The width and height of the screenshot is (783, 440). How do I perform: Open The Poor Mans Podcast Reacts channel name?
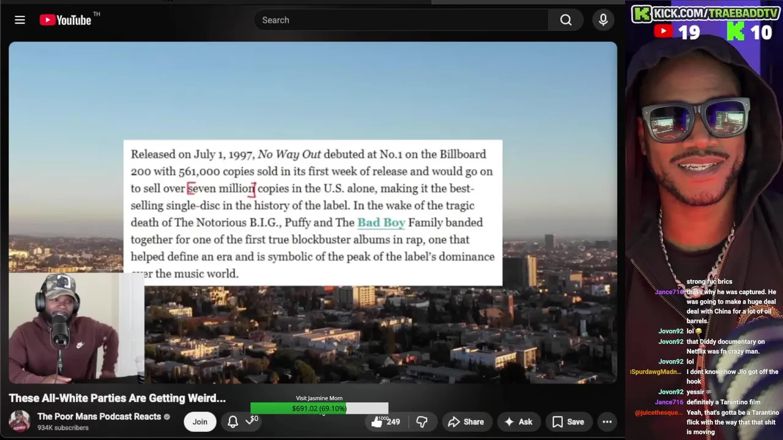99,416
